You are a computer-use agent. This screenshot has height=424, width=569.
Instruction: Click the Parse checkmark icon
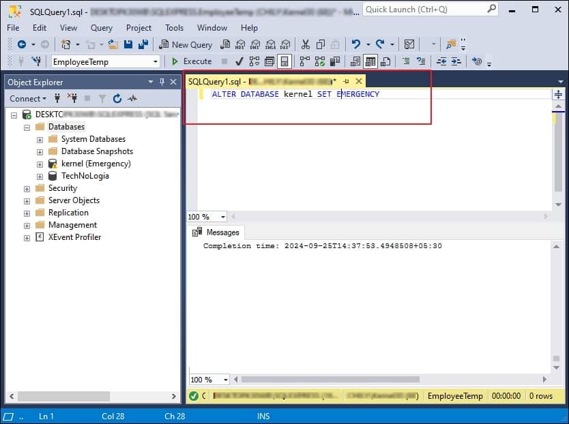(x=239, y=61)
